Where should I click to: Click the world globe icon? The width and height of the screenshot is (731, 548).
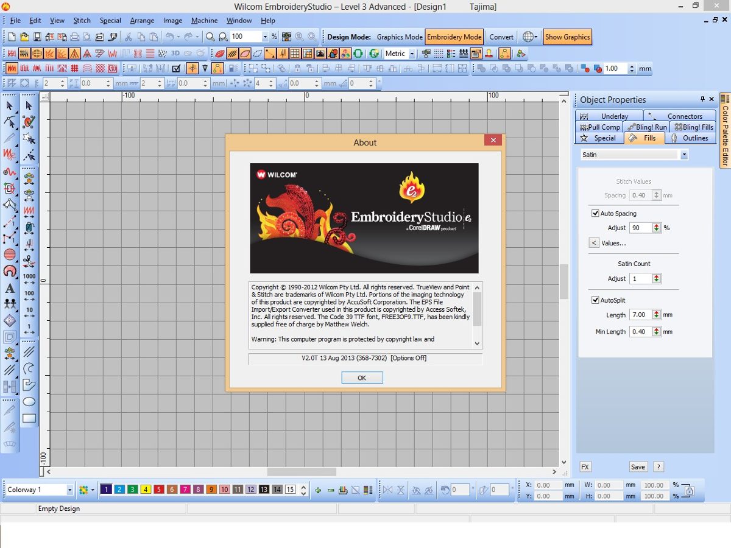pyautogui.click(x=528, y=37)
